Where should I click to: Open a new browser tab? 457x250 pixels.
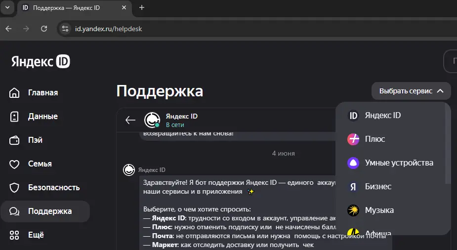(x=142, y=7)
